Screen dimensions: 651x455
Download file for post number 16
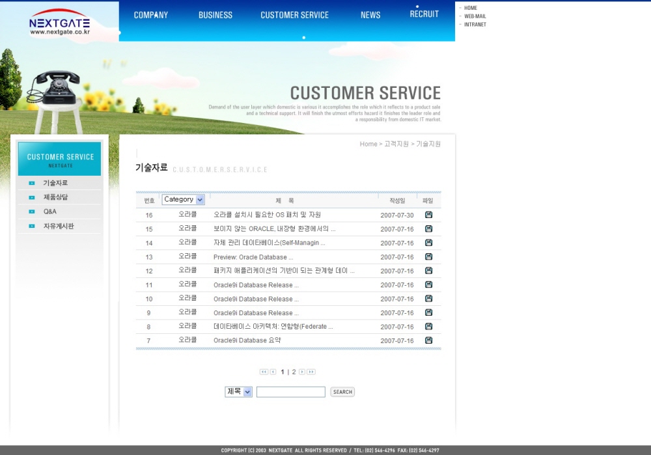(x=428, y=215)
